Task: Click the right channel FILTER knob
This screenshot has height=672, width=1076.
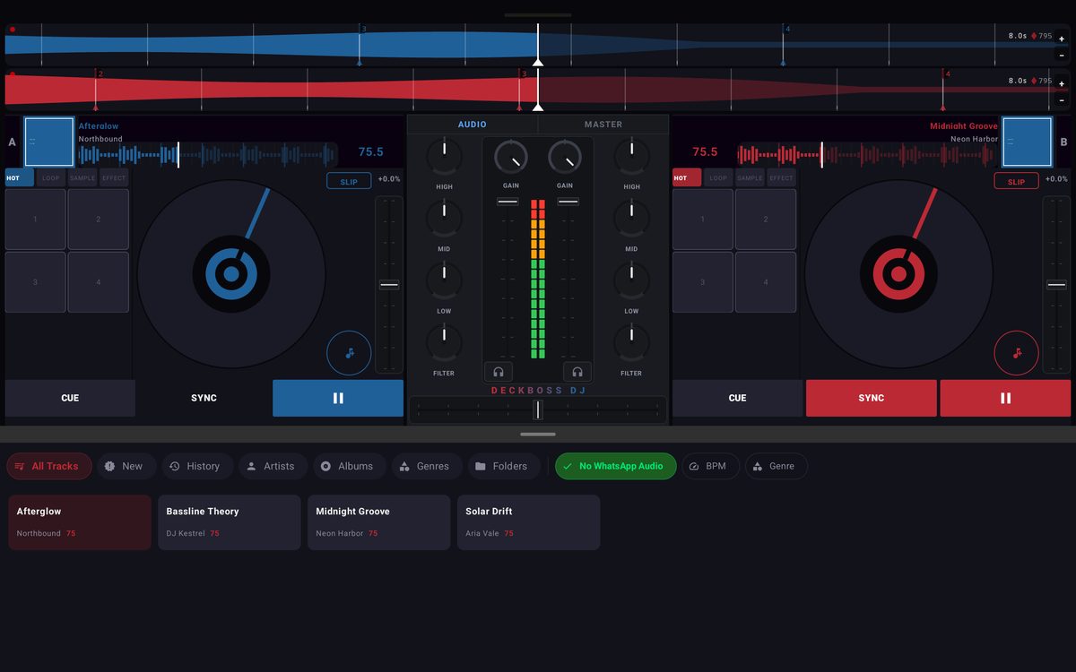Action: click(x=631, y=343)
